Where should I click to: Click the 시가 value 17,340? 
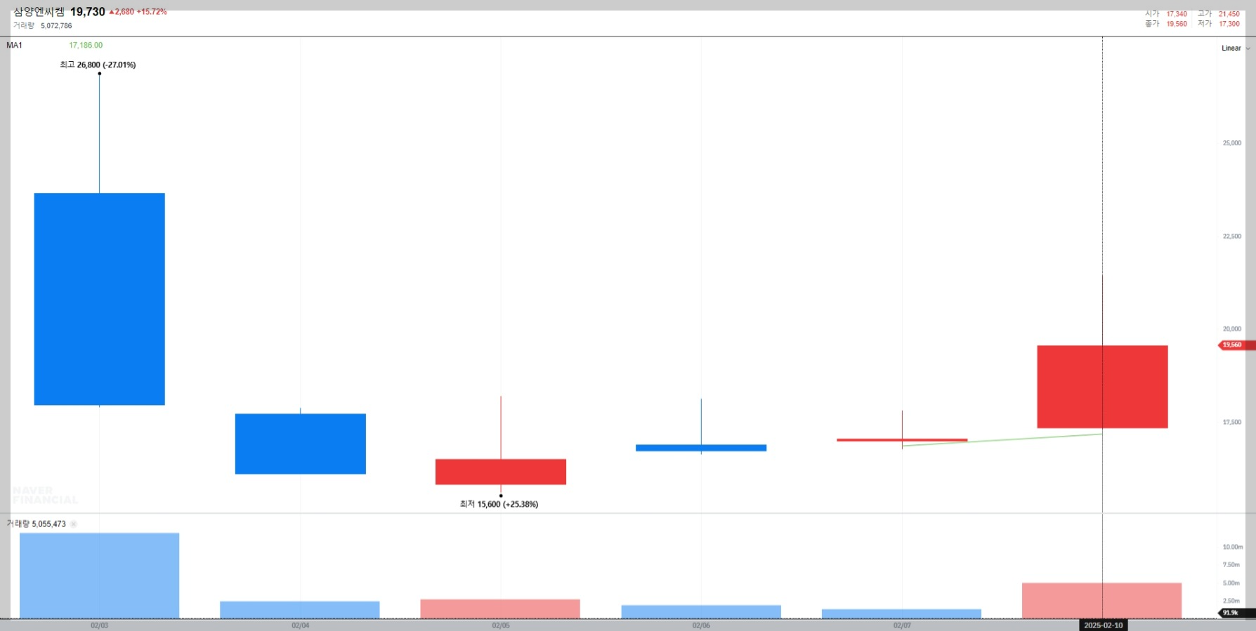coord(1177,14)
